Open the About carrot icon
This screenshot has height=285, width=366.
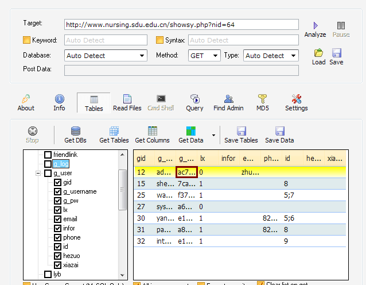click(x=26, y=99)
